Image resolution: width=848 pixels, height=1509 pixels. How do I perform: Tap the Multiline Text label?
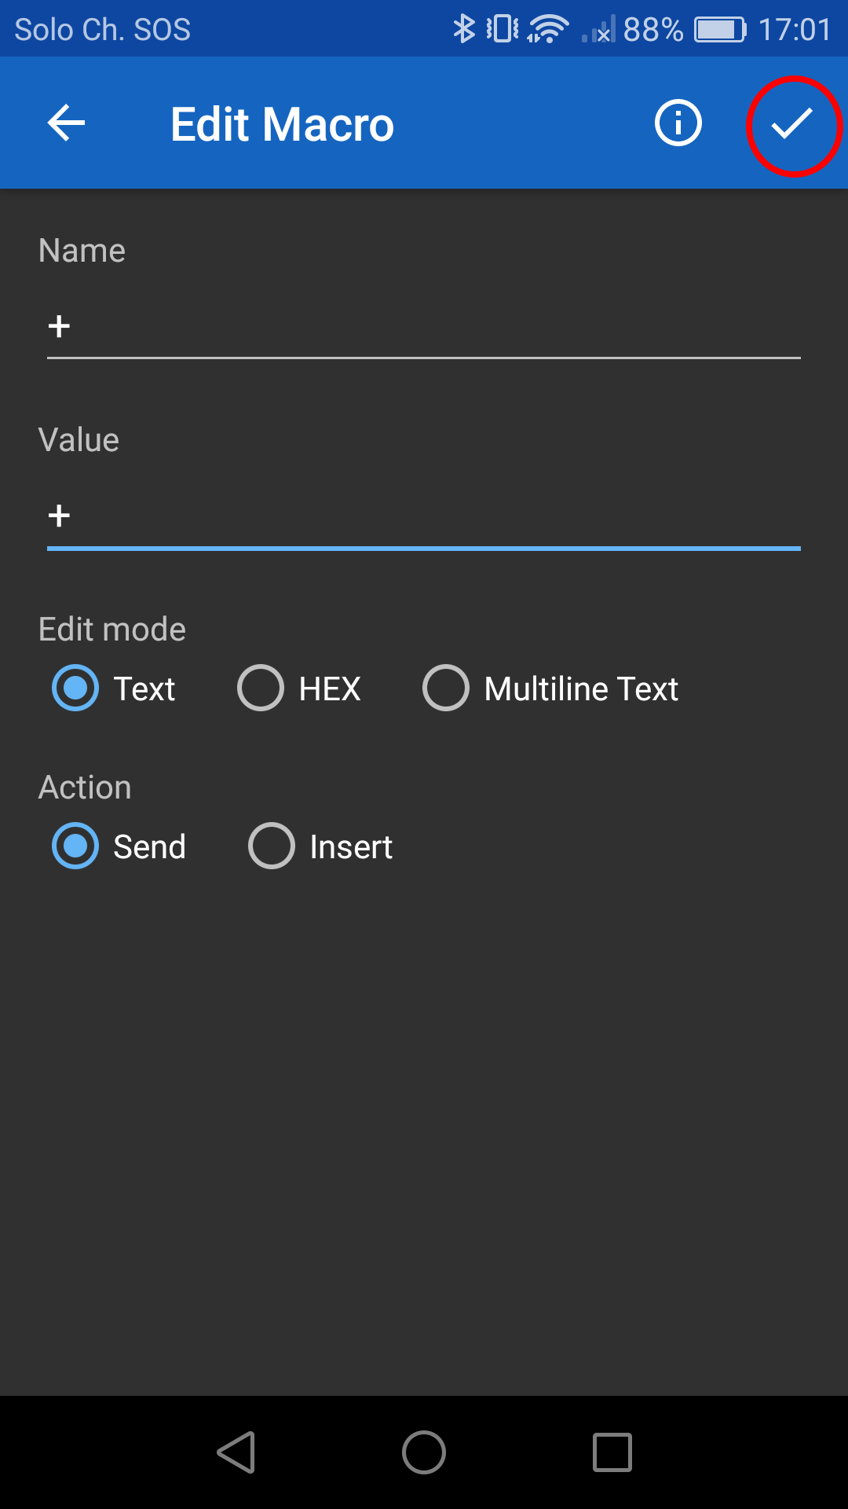(x=581, y=689)
